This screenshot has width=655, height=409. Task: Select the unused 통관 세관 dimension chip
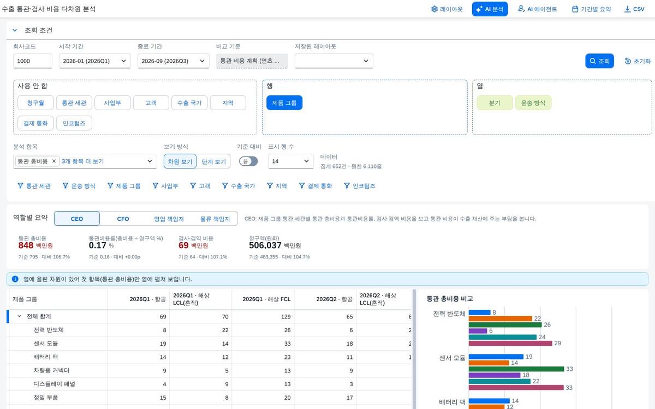(x=74, y=103)
